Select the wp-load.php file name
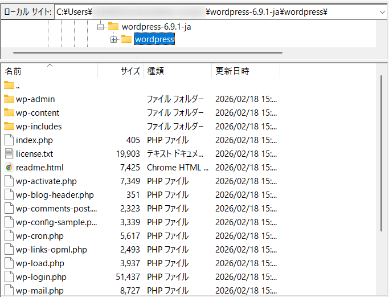Viewport: 389px width, 297px height. (40, 263)
